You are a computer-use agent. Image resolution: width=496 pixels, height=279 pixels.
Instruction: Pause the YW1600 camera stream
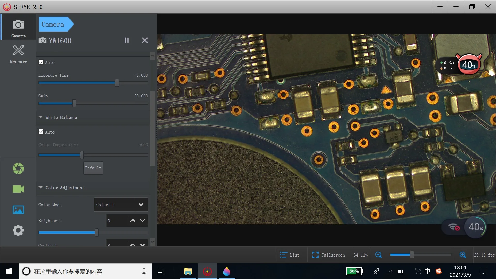(x=127, y=40)
